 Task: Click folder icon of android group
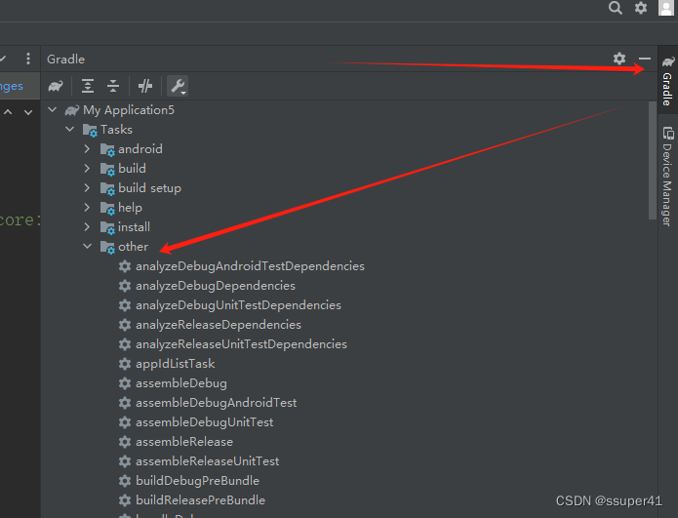pos(107,149)
